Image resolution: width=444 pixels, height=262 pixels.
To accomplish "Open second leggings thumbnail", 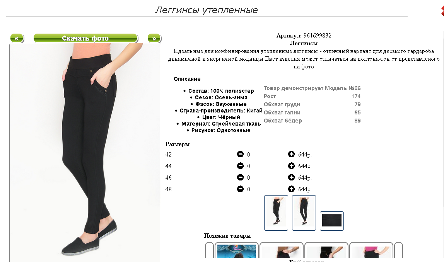I will coord(304,213).
